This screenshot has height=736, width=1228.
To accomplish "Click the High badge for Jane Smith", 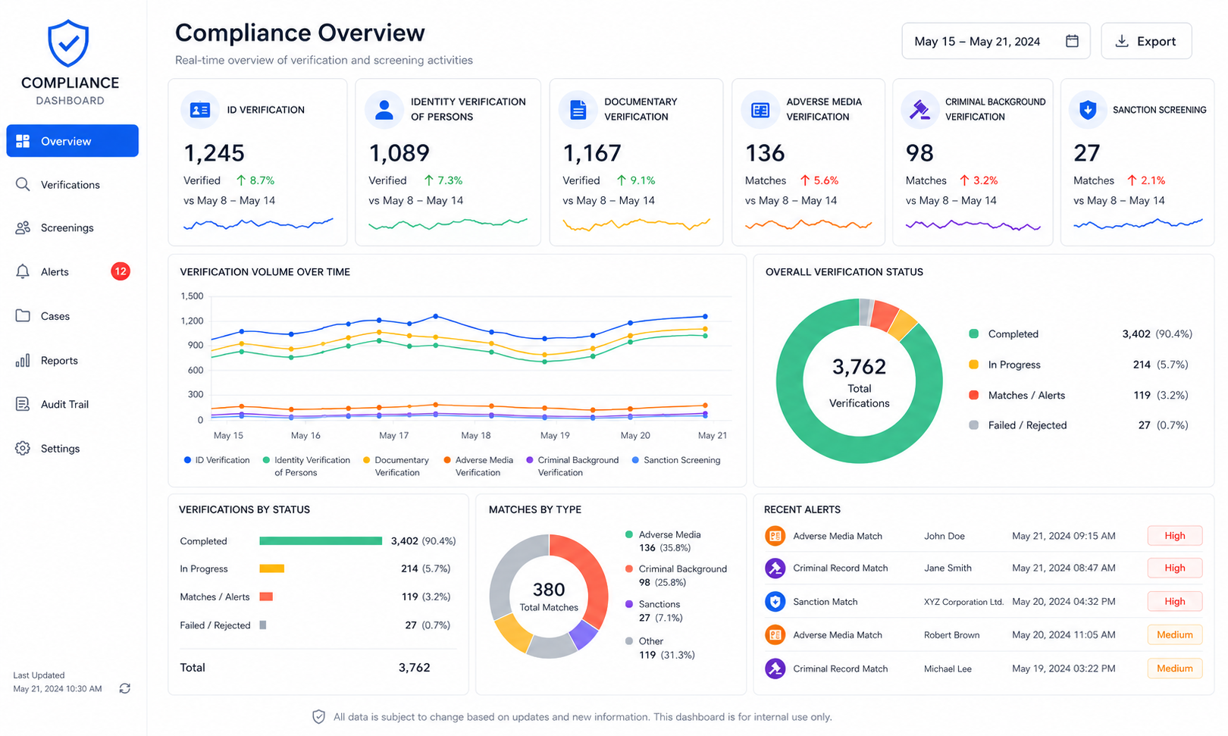I will tap(1174, 568).
